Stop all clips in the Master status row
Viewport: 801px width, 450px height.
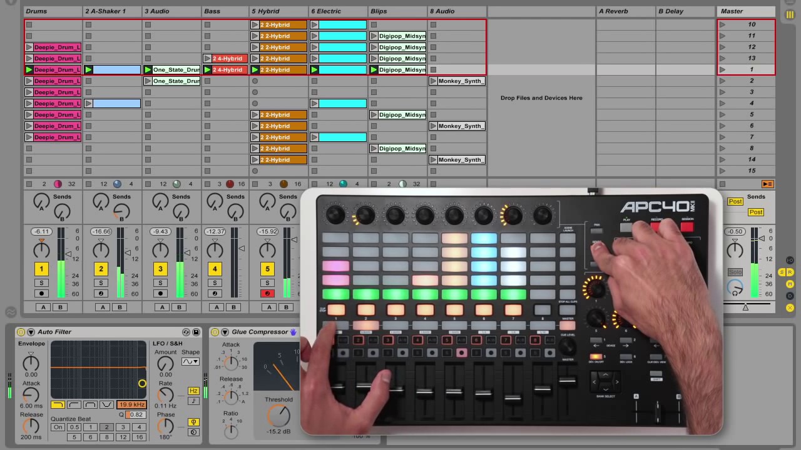[723, 184]
